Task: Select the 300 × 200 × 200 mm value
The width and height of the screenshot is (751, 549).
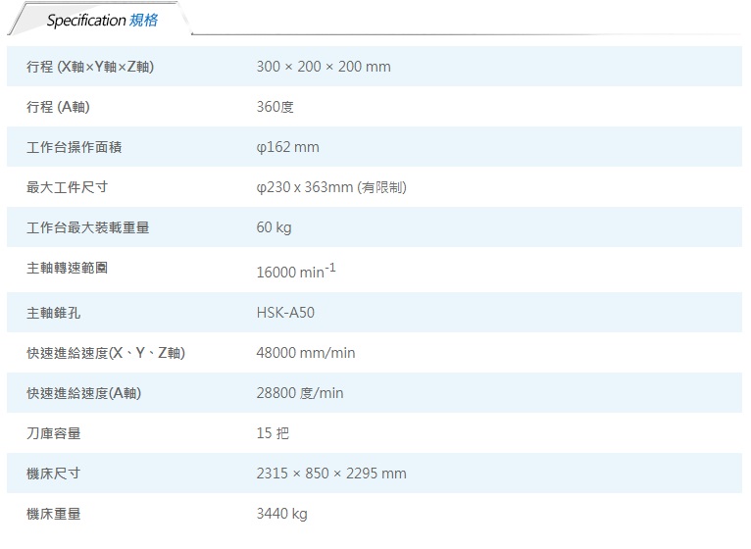Action: 323,67
